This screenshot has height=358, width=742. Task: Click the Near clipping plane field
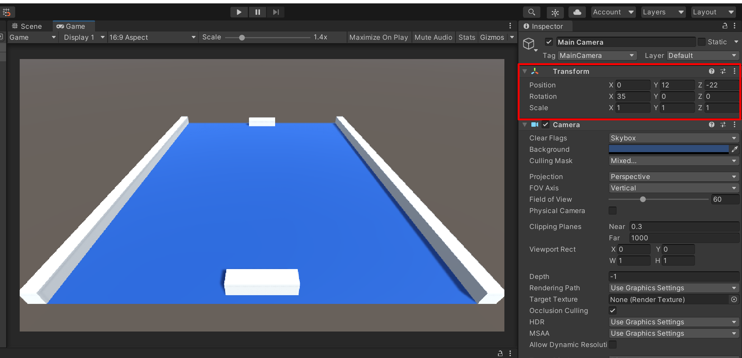click(684, 227)
